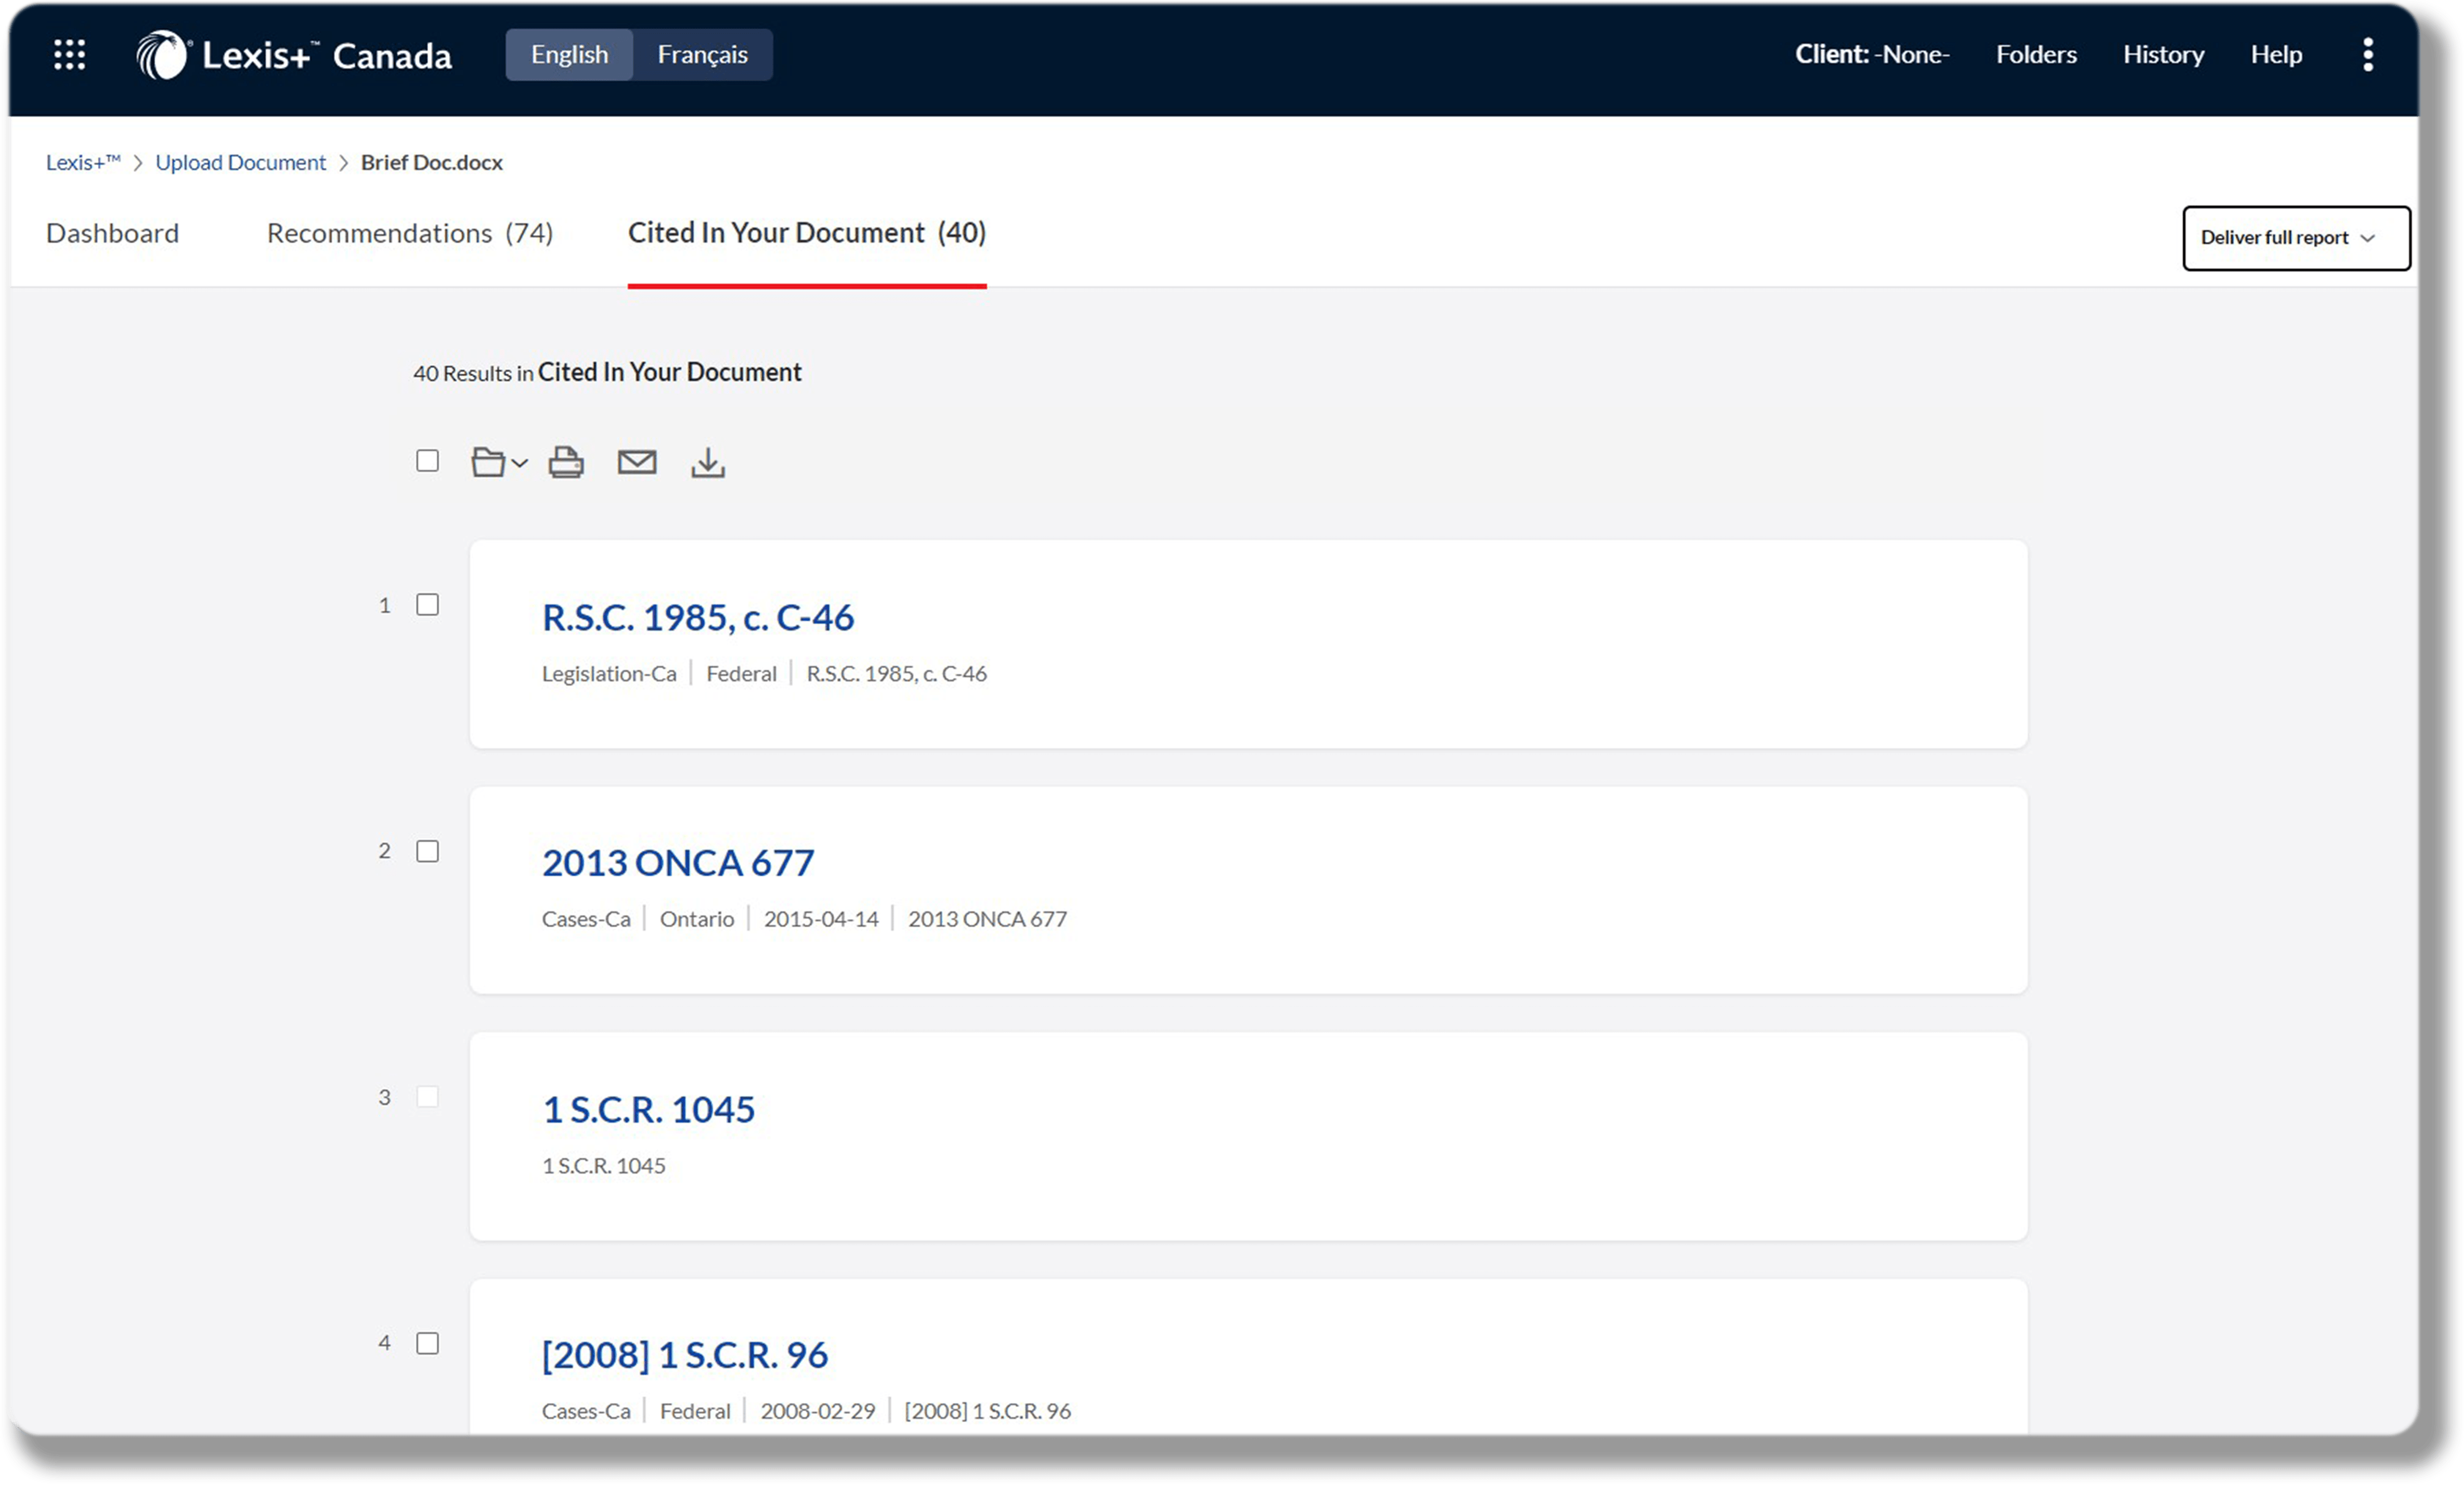
Task: Click the envelope email icon
Action: (637, 462)
